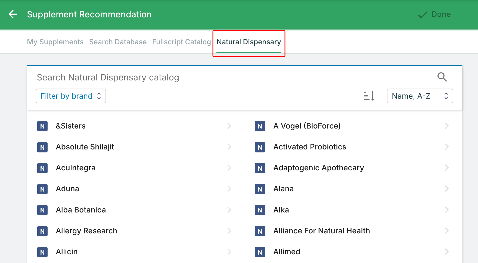Viewport: 478px width, 263px height.
Task: Expand the A Vogel (BioForce) chevron
Action: pyautogui.click(x=446, y=126)
